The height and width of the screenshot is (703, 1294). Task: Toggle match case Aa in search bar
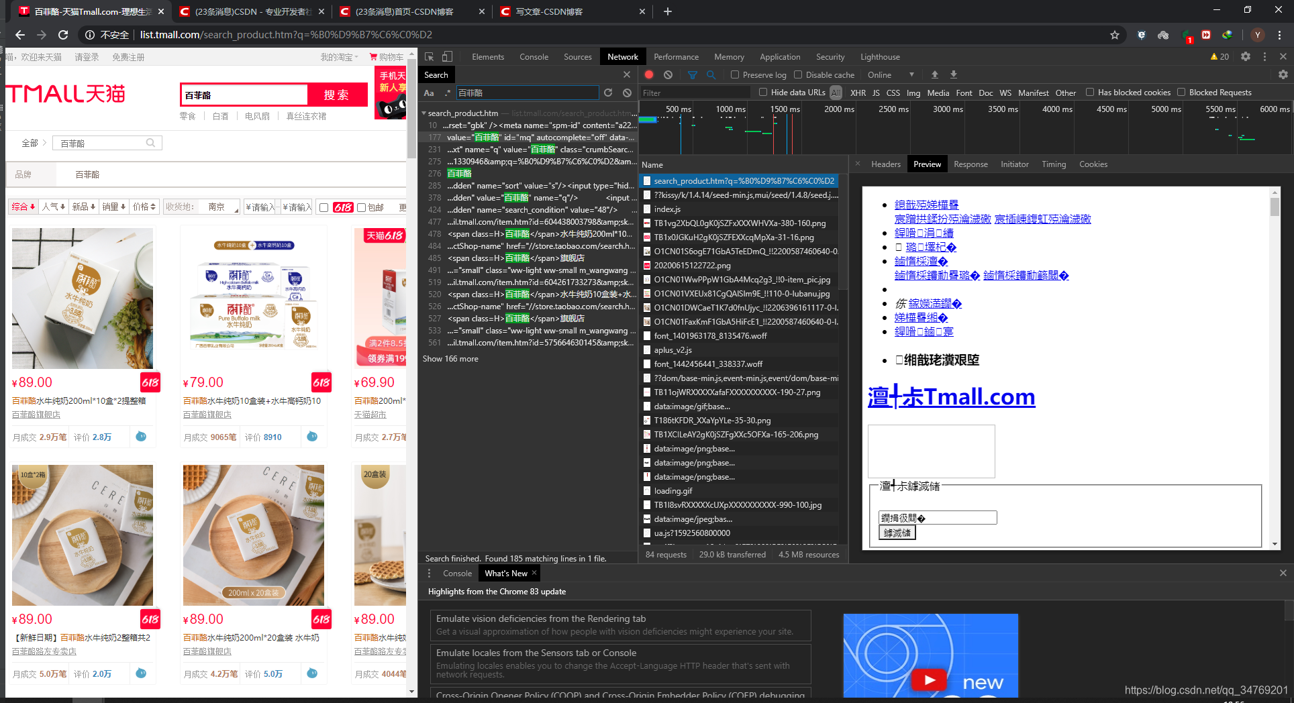point(429,93)
